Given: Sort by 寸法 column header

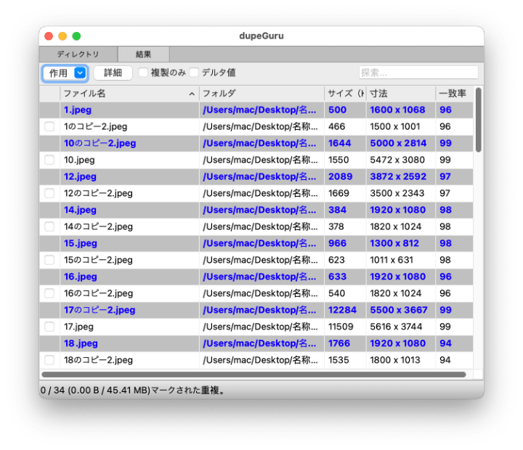Looking at the screenshot, I should click(400, 94).
